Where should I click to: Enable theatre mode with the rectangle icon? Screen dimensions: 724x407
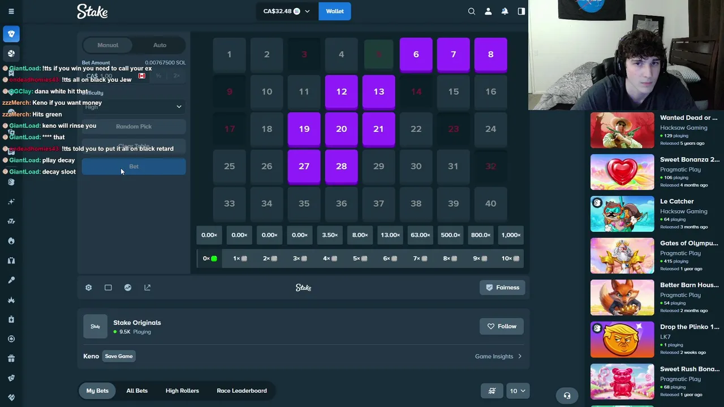pyautogui.click(x=108, y=288)
